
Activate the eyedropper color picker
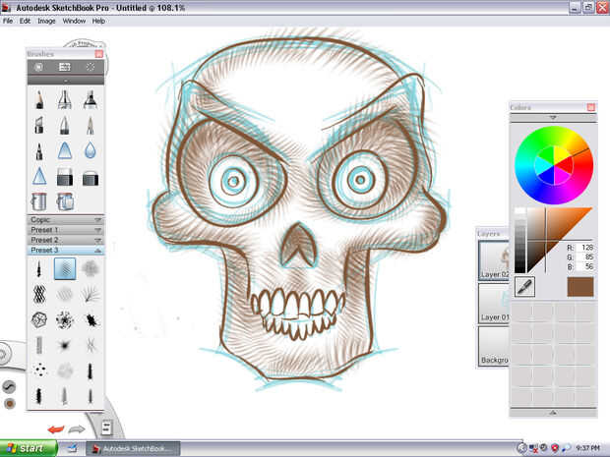coord(524,287)
